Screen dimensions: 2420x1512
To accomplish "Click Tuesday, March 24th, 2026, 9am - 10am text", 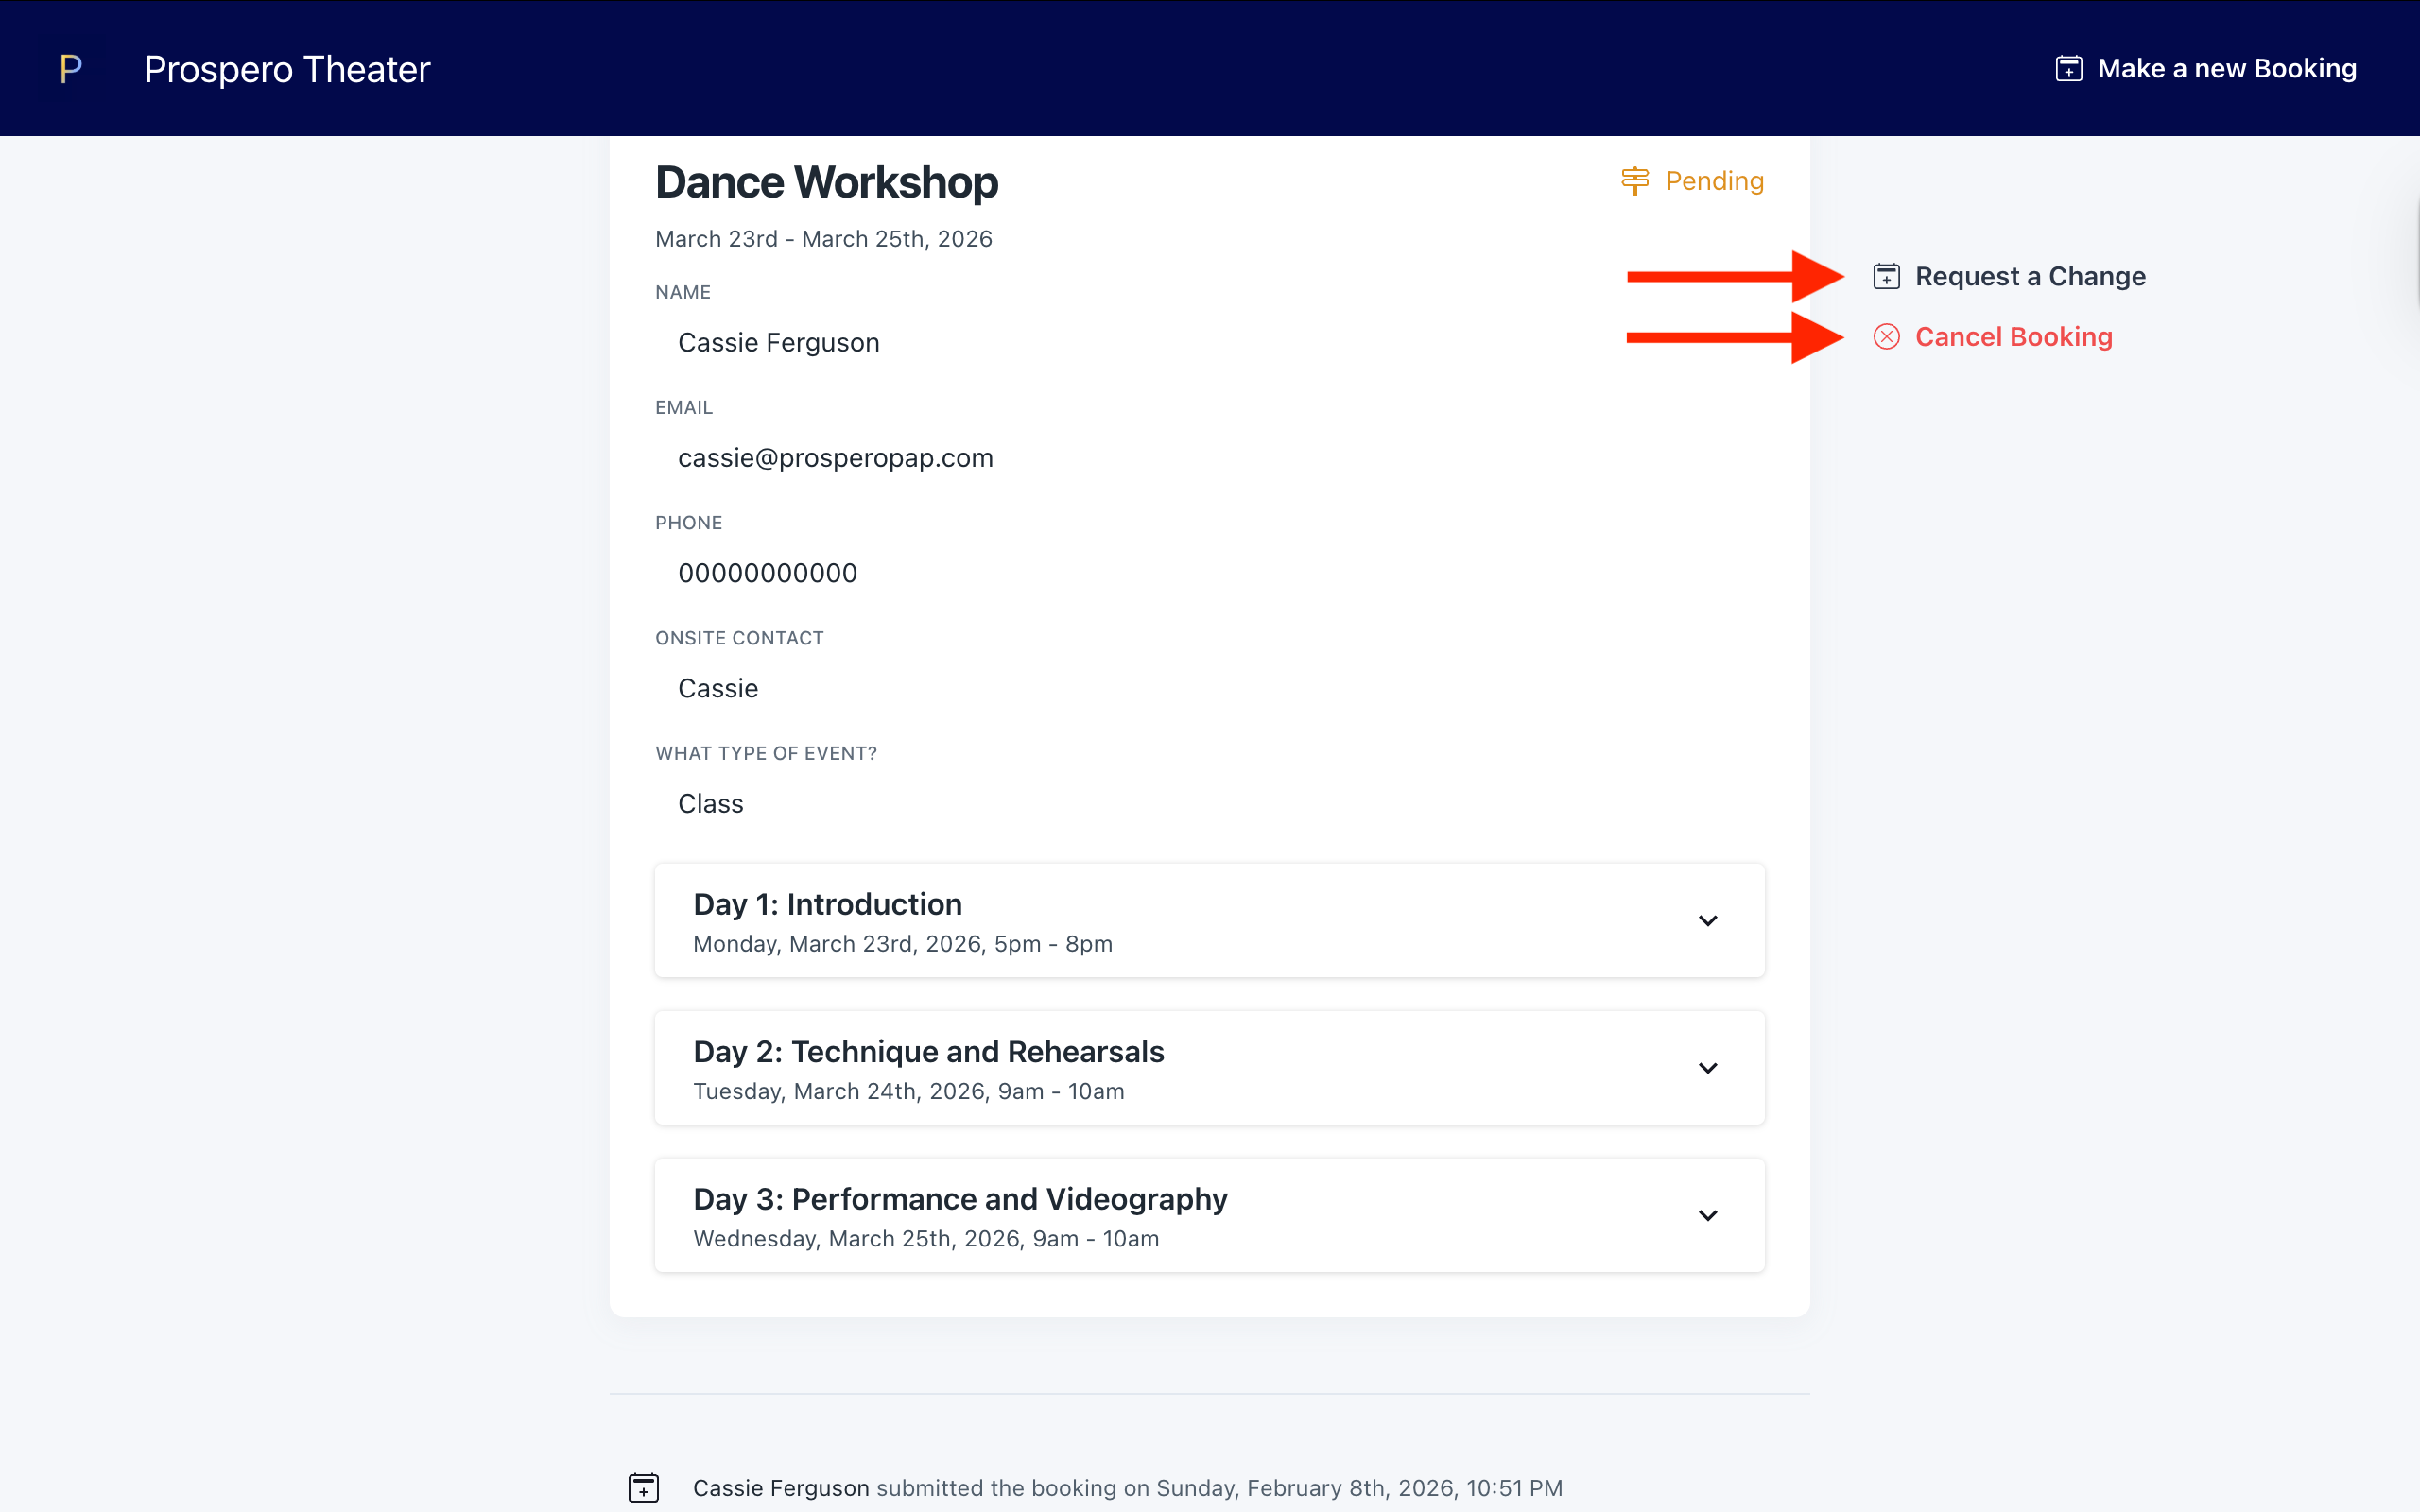I will coord(908,1091).
